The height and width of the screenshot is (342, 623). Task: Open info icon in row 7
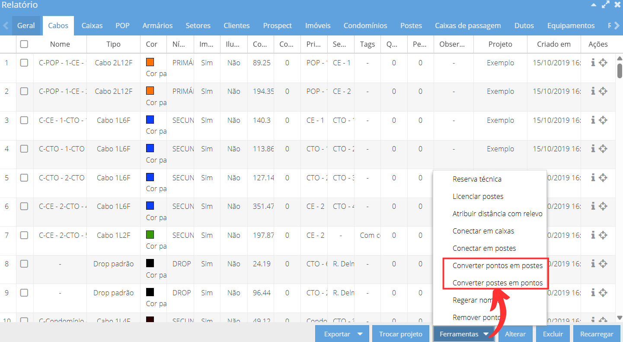coord(593,235)
